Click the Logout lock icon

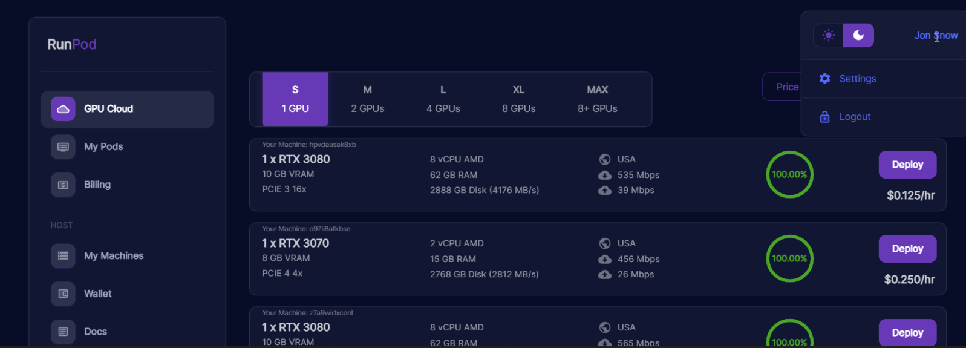(824, 117)
